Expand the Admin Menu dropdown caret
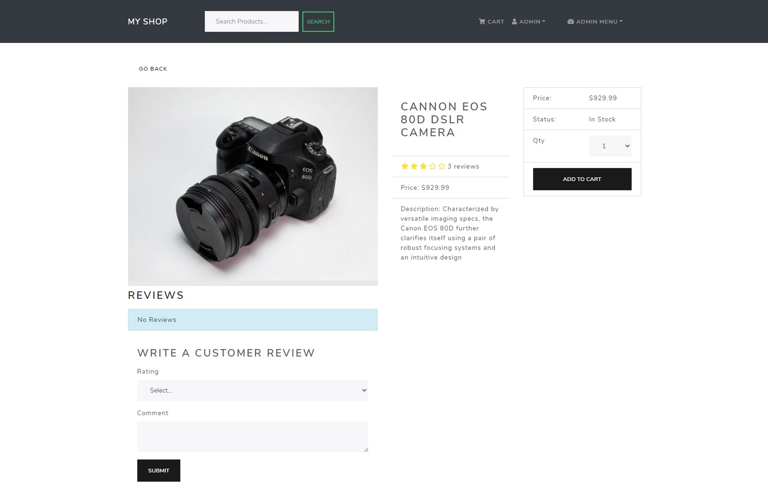The image size is (768, 483). (x=621, y=22)
